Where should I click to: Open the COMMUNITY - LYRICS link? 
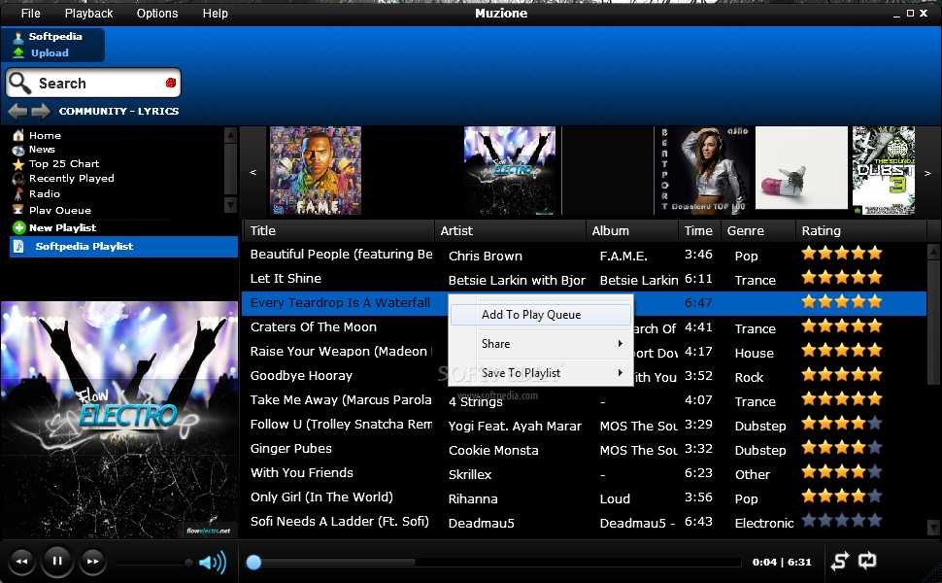(x=118, y=111)
